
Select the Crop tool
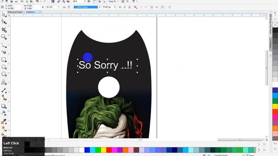[3, 29]
